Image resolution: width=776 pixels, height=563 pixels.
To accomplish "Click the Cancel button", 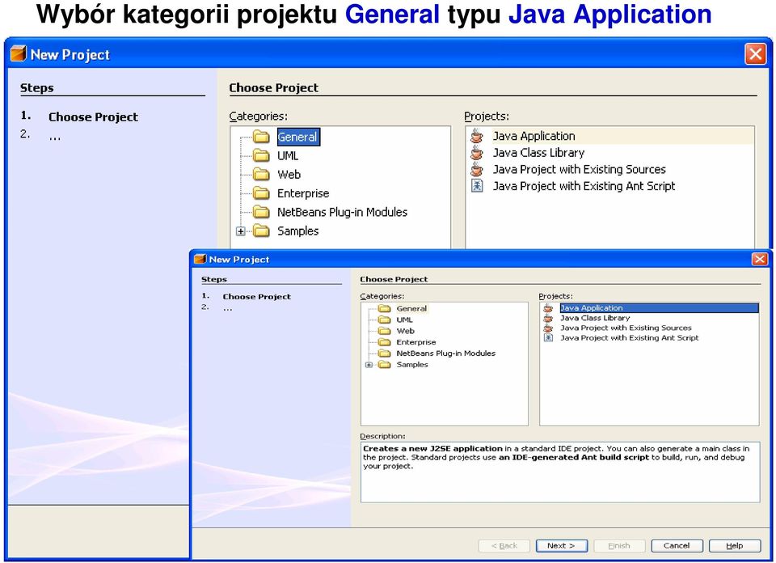I will pyautogui.click(x=677, y=546).
